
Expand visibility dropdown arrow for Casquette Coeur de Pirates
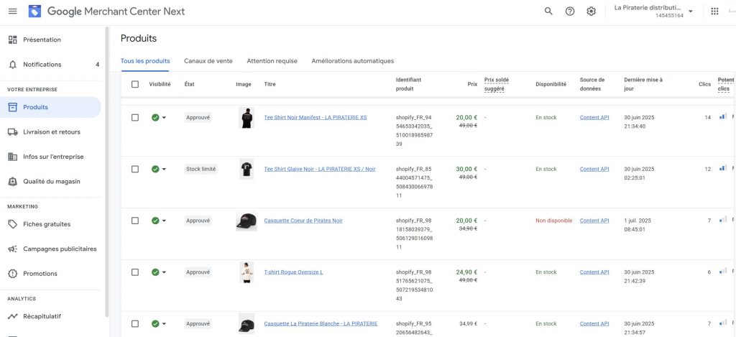pos(164,221)
